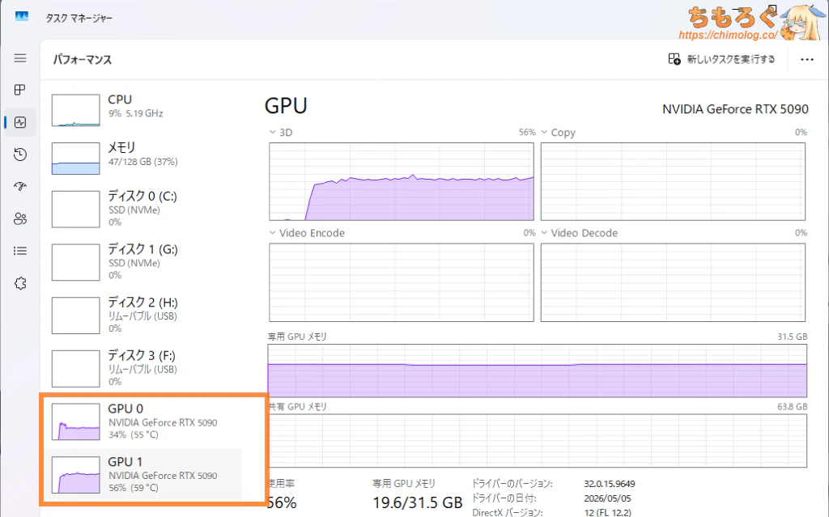Open the Processes page icon
Viewport: 829px width, 517px height.
[x=20, y=90]
